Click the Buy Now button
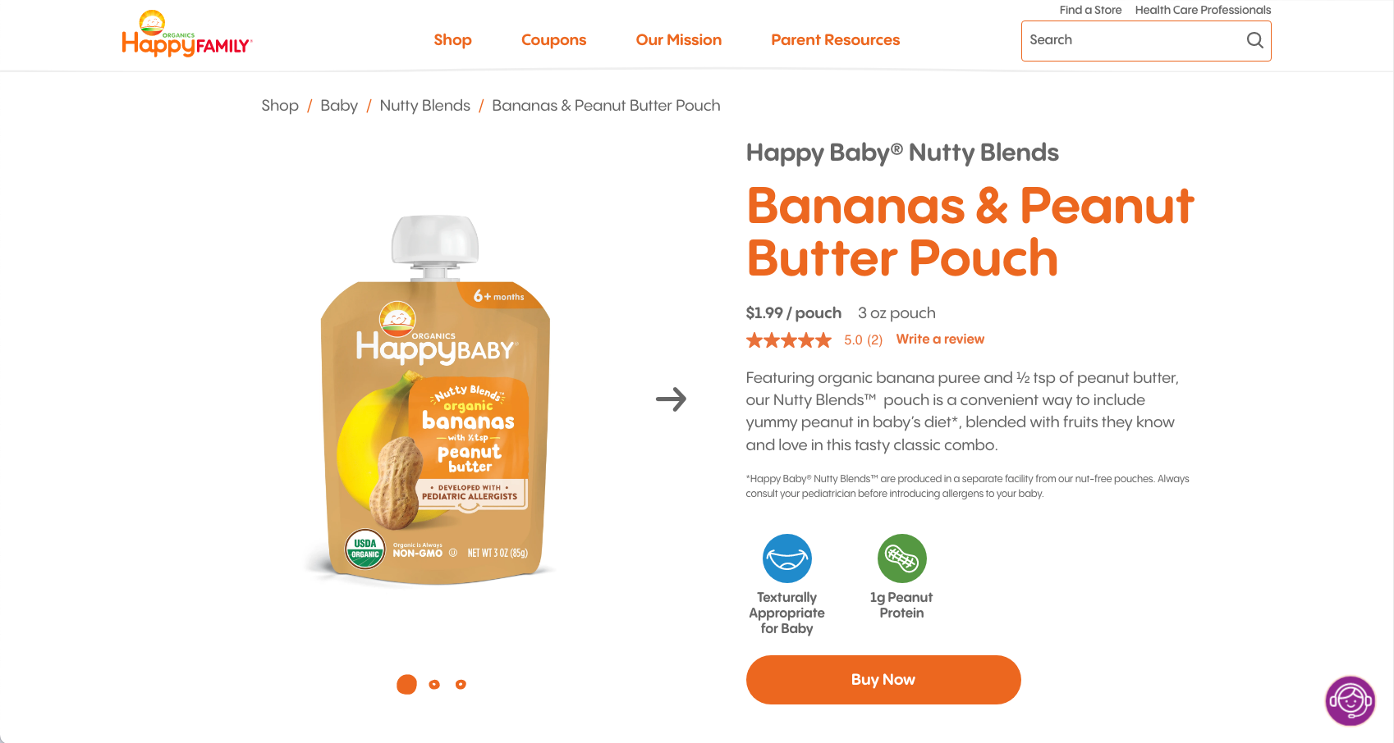This screenshot has width=1394, height=743. point(883,679)
